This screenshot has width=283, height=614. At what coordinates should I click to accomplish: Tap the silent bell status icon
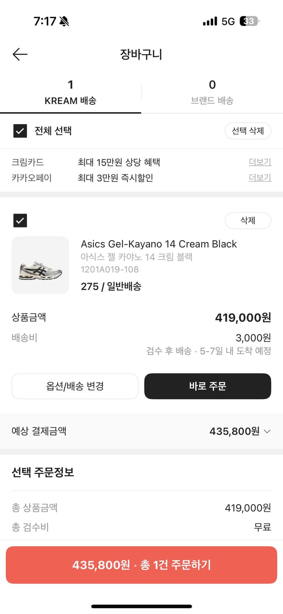pyautogui.click(x=64, y=21)
